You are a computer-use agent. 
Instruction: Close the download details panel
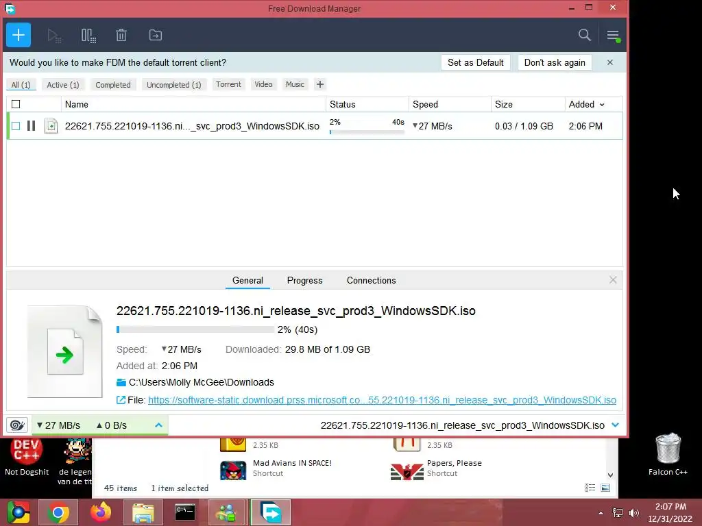click(613, 280)
